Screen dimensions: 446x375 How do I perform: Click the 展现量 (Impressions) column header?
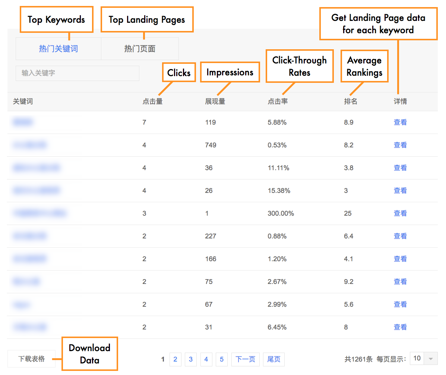tap(215, 101)
